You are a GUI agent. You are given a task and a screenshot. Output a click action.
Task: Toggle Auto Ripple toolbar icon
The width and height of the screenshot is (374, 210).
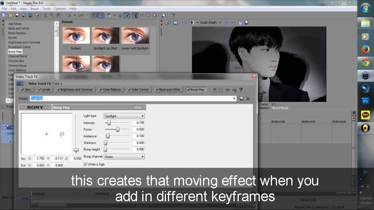(x=108, y=15)
